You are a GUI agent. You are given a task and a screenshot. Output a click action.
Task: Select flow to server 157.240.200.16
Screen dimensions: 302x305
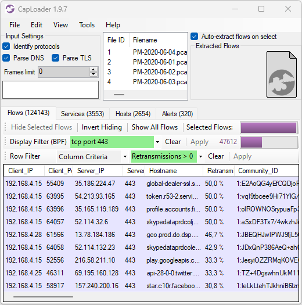point(151,286)
